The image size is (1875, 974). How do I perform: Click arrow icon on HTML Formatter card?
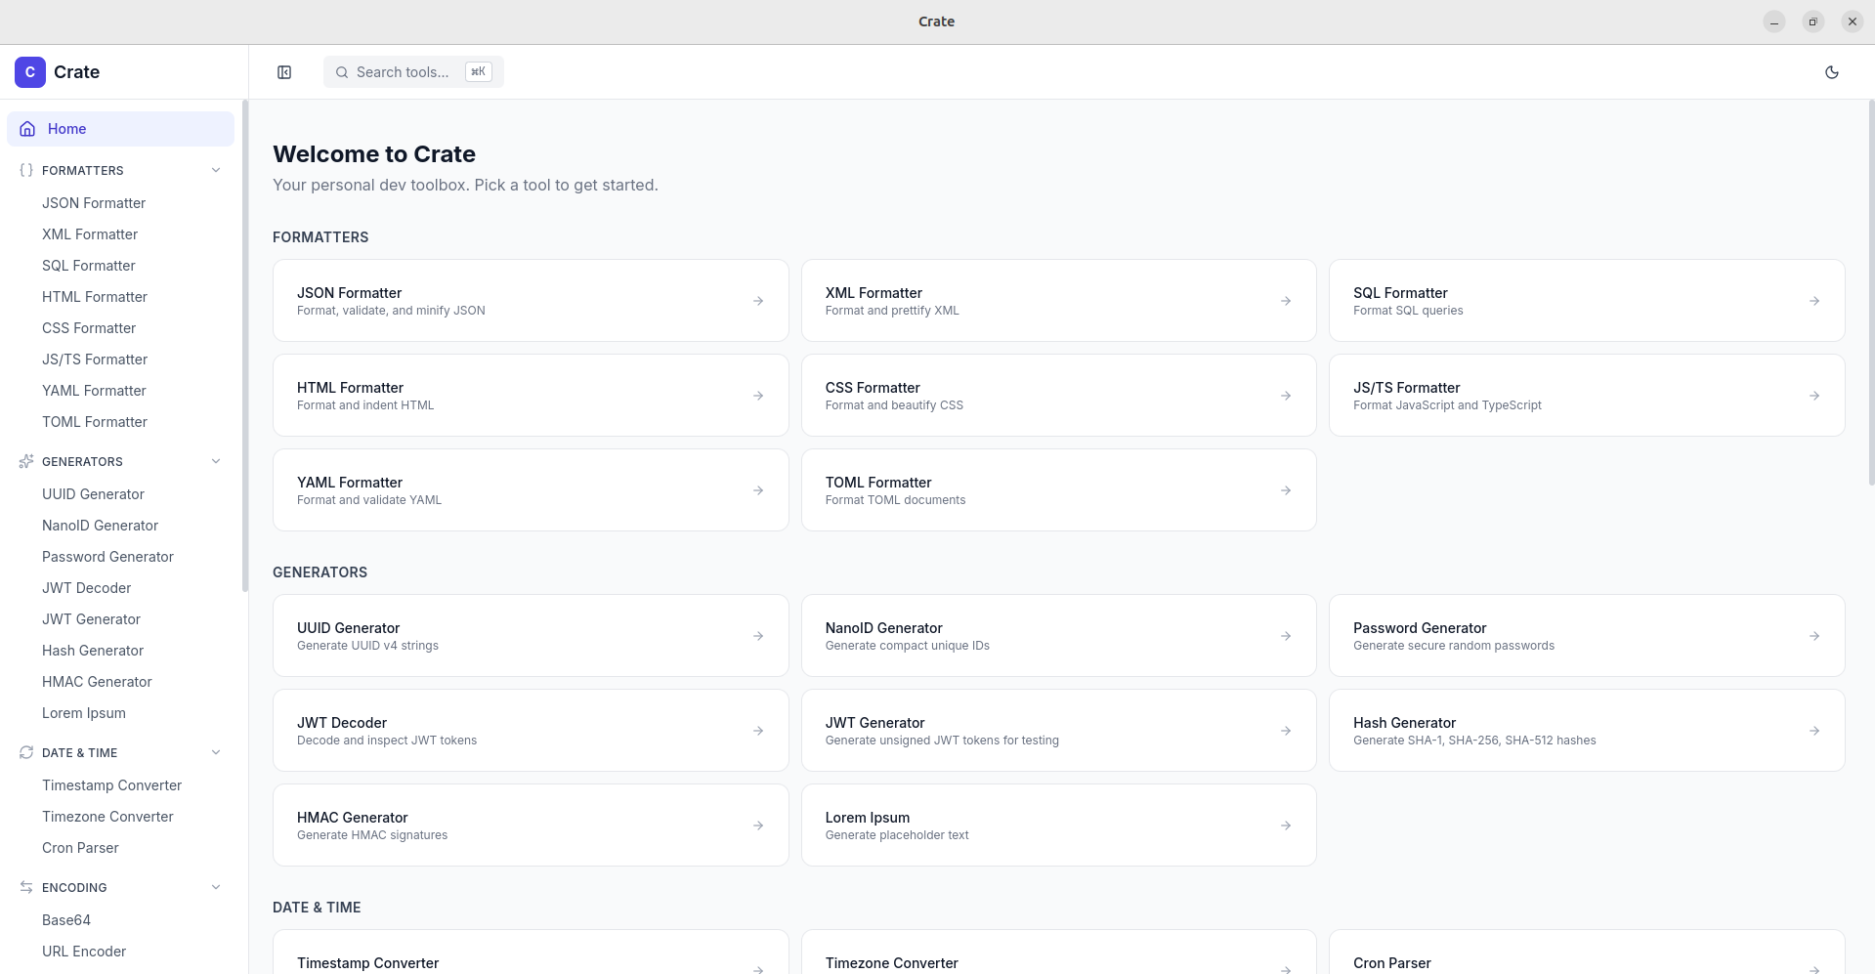tap(758, 396)
